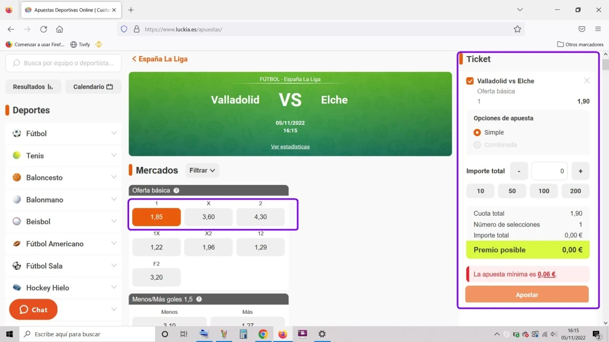Go to Firefox home page icon
The width and height of the screenshot is (609, 342).
click(x=59, y=29)
